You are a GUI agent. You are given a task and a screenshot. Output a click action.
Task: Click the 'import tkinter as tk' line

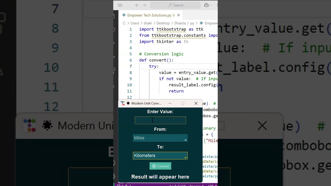point(164,42)
